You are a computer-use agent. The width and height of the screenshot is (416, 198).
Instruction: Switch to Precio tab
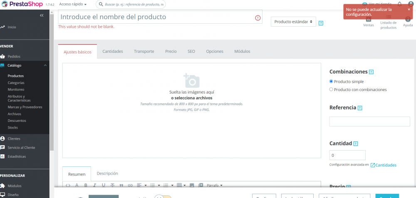[x=171, y=52]
